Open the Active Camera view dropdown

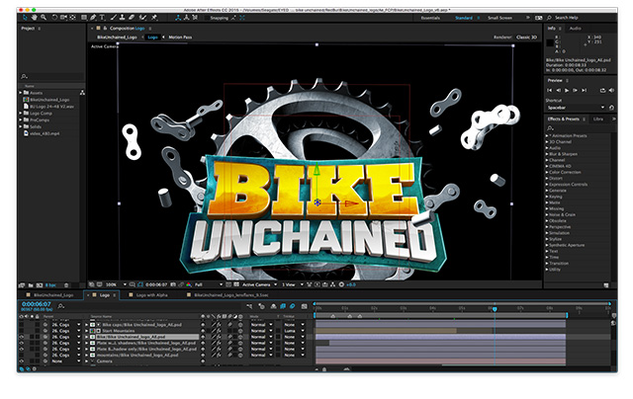coord(257,282)
